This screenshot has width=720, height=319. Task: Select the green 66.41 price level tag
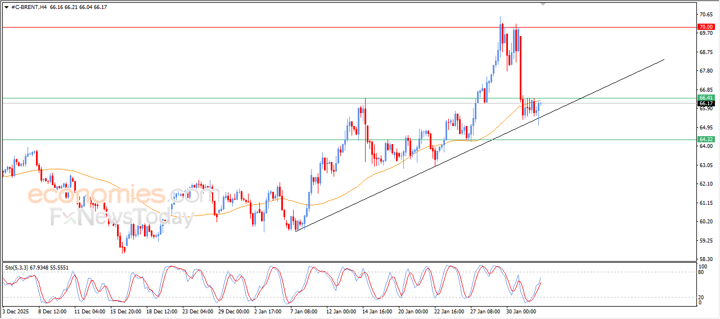[705, 98]
